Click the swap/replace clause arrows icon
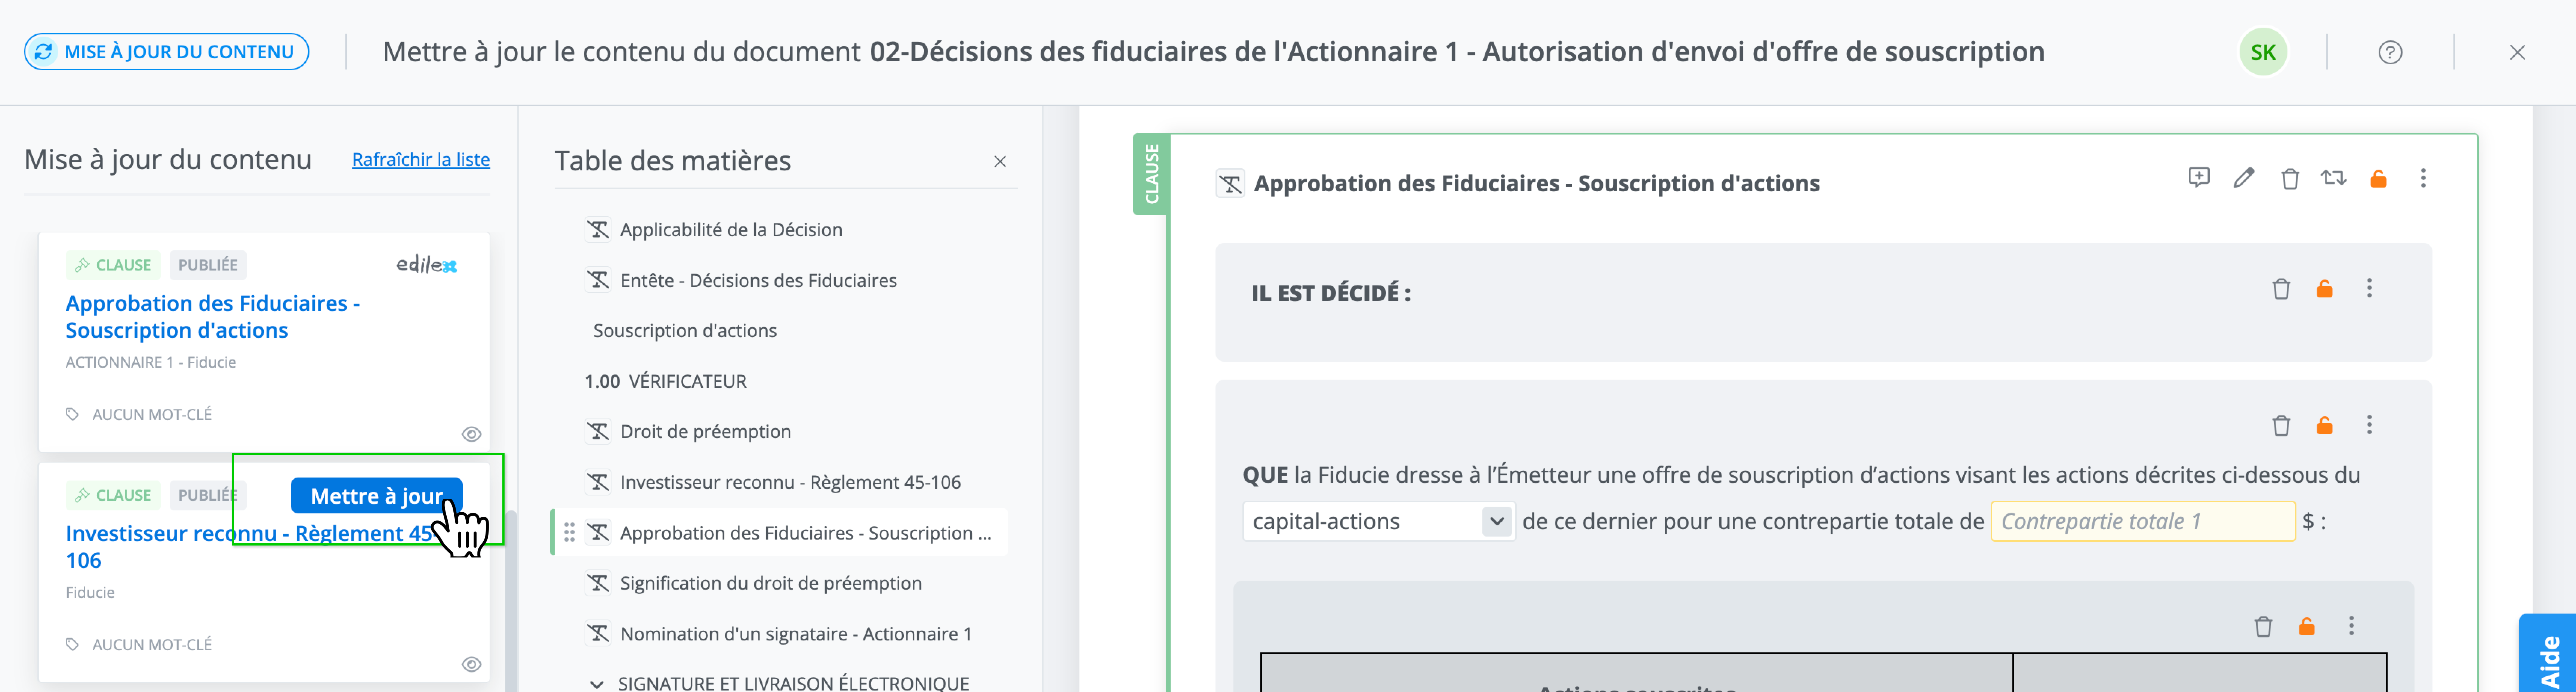The height and width of the screenshot is (692, 2576). (x=2333, y=178)
